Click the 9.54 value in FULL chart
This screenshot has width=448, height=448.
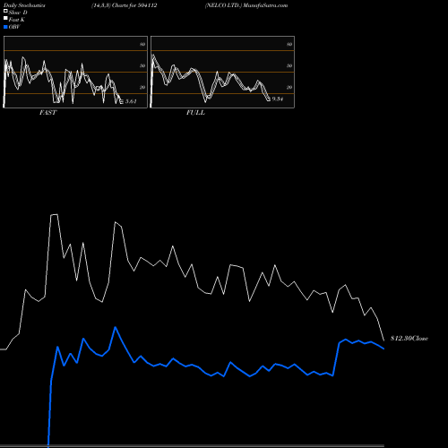(x=278, y=99)
